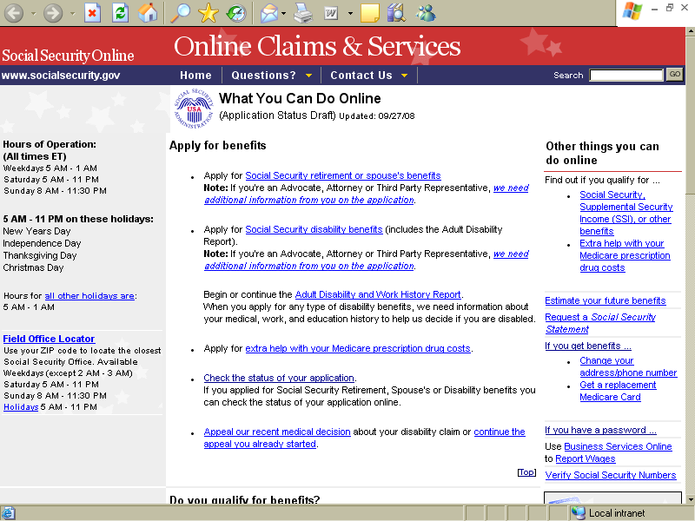Open Appeal our recent medical decision link
Image resolution: width=695 pixels, height=521 pixels.
[277, 432]
